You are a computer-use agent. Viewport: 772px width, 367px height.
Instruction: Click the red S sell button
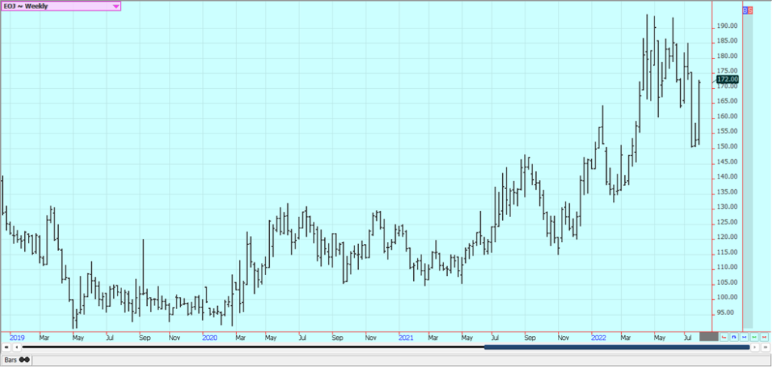pos(750,10)
